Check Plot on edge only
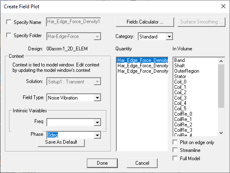This screenshot has width=230, height=173. pyautogui.click(x=175, y=142)
